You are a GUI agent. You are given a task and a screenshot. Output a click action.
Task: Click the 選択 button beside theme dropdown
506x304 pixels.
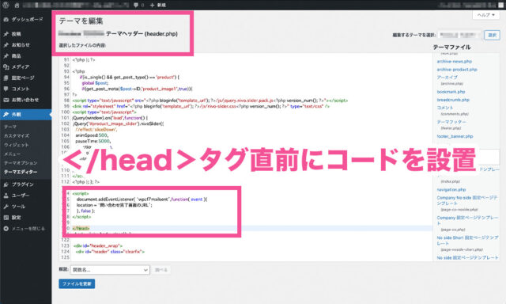coord(492,35)
